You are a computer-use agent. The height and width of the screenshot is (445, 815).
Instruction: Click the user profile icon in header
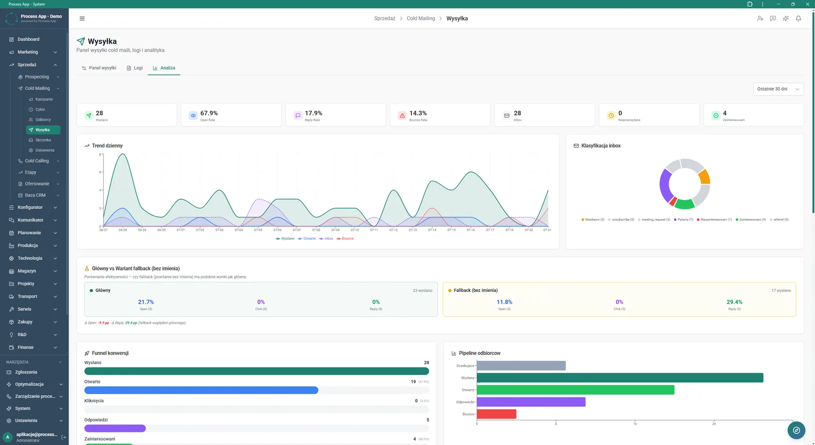[760, 18]
